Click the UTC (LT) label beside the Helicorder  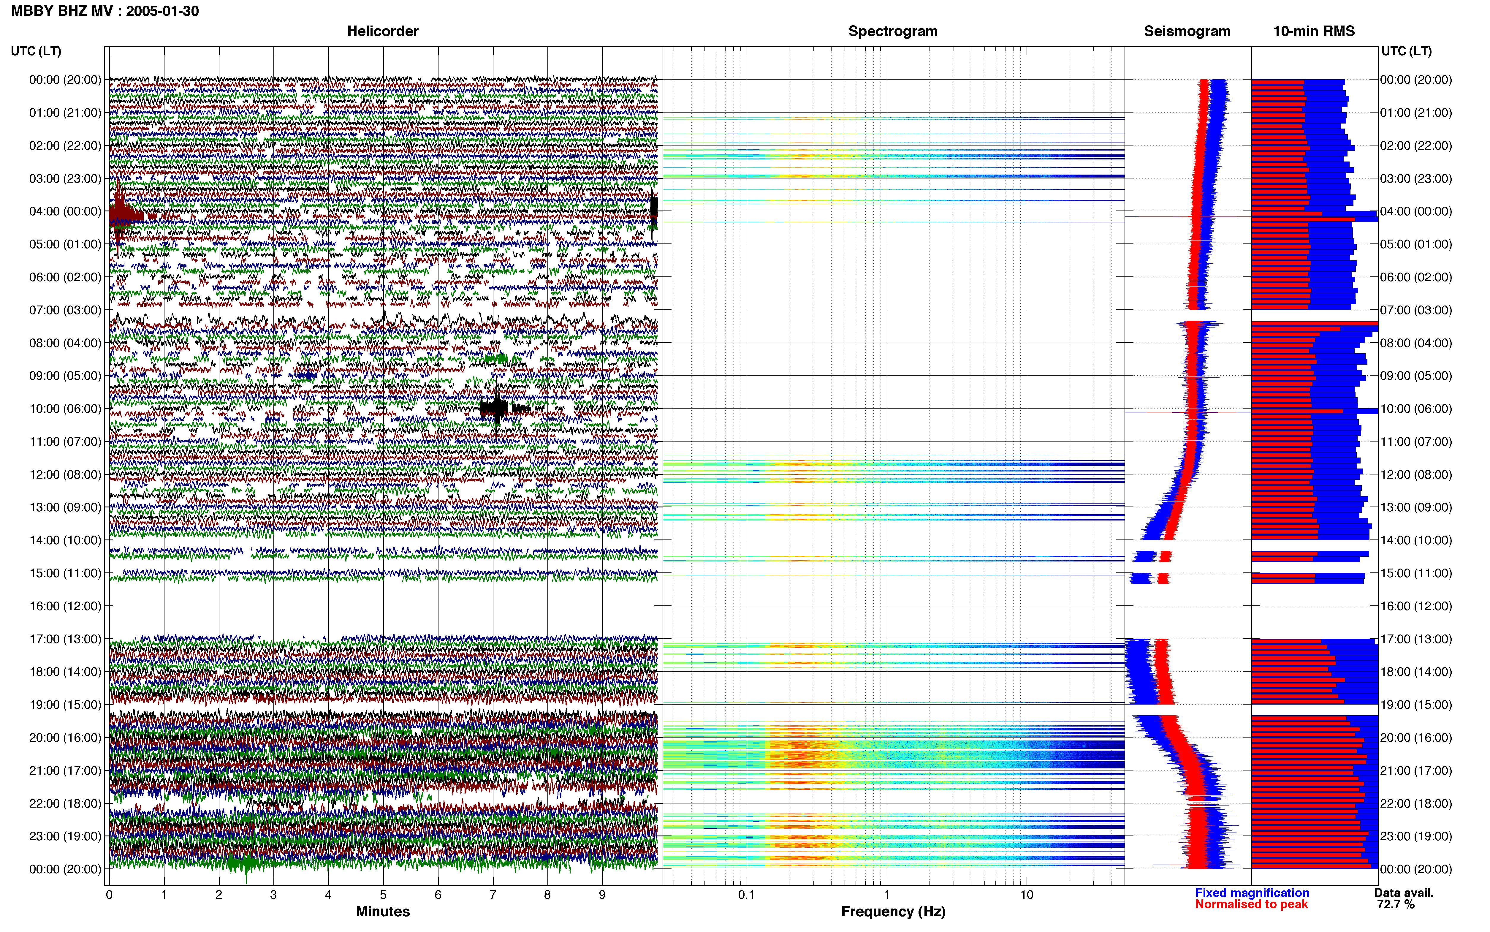pos(36,51)
